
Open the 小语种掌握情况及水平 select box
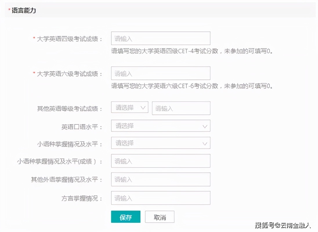point(160,143)
